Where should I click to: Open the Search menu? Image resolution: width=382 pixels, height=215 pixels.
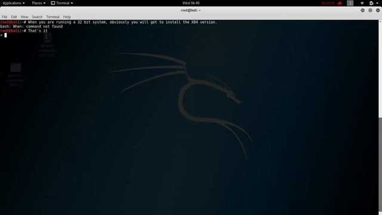pos(37,17)
